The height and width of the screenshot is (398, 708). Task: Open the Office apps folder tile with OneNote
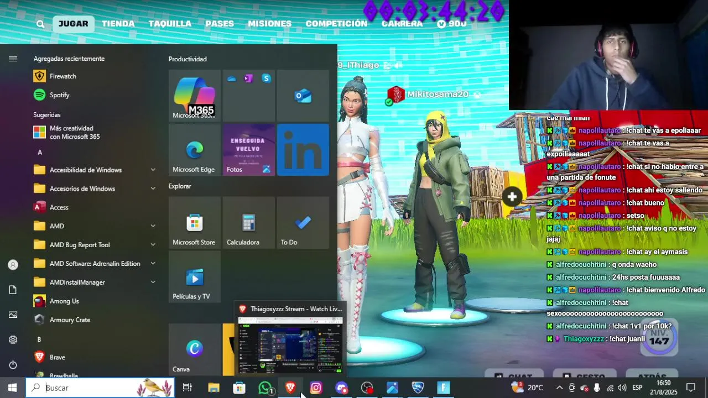pyautogui.click(x=248, y=96)
